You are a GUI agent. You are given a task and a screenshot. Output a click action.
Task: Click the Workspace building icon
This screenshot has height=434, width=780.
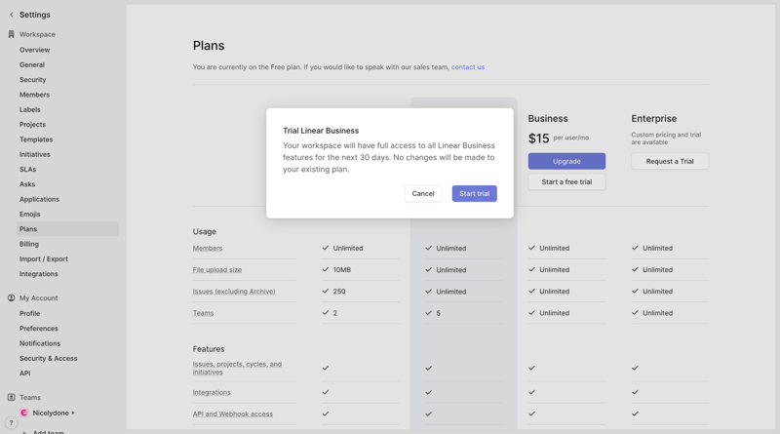point(12,34)
